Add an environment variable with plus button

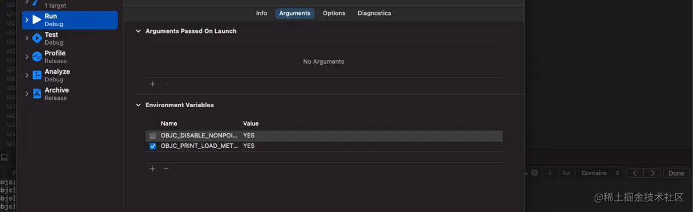click(152, 168)
